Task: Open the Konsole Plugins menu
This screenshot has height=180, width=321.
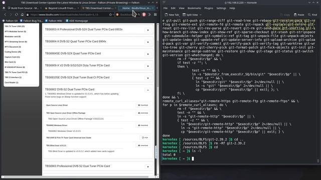Action: pos(209,8)
